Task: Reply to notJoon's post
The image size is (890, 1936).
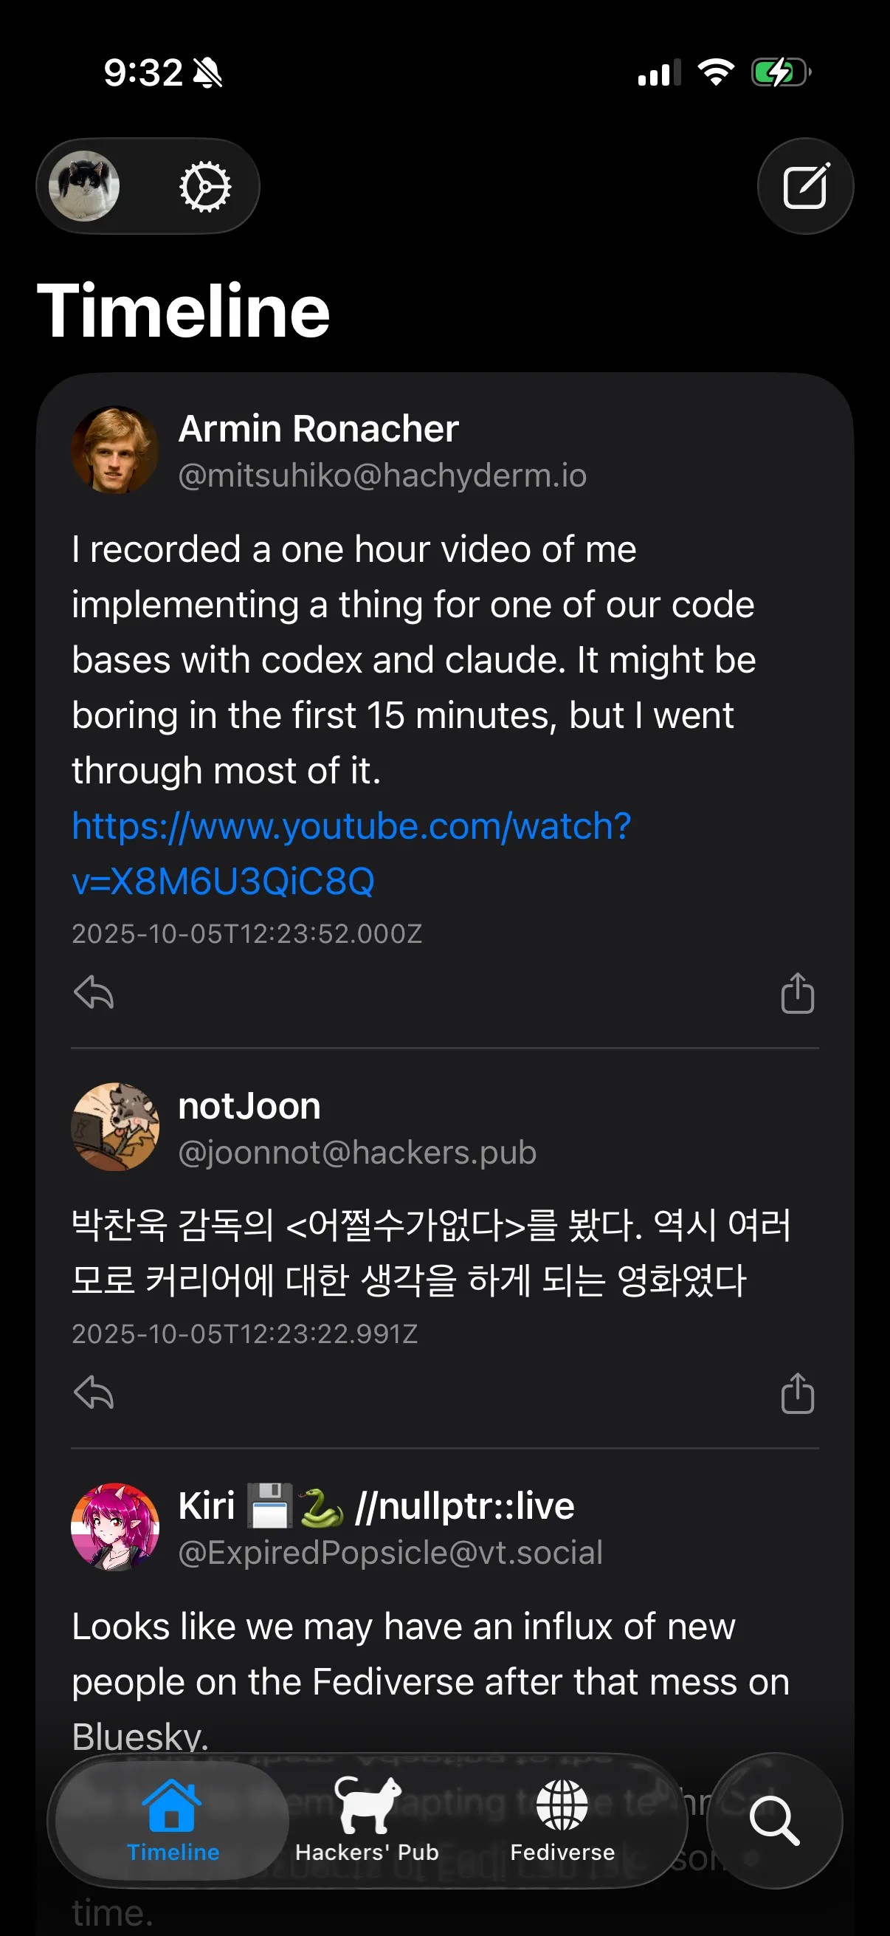Action: pyautogui.click(x=94, y=1393)
